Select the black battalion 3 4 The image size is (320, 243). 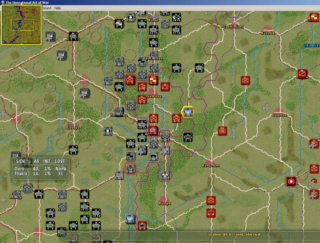130,143
